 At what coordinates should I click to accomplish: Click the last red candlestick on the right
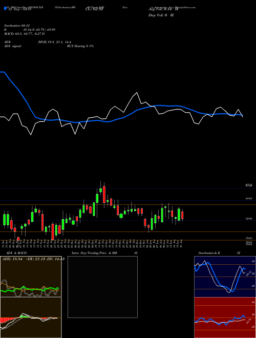coord(182,215)
